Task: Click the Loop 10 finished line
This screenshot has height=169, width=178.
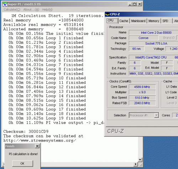Action: point(47,78)
